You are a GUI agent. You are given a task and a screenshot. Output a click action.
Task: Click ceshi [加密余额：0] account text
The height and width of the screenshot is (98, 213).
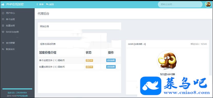(x=137, y=44)
